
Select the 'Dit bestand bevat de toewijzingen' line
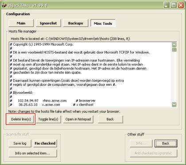coord(90,60)
